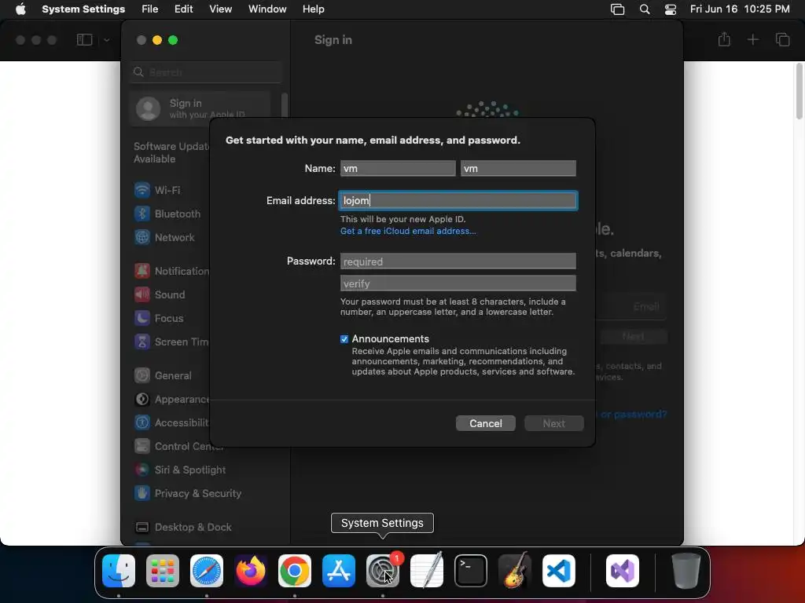Click the verify password field

458,283
